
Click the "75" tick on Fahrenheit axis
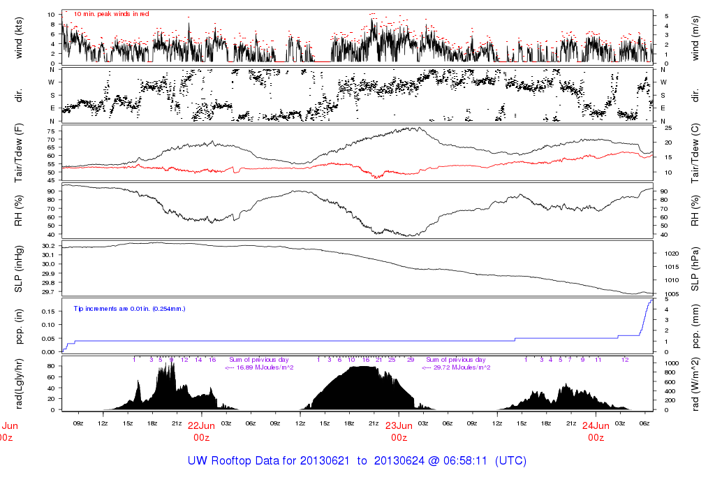51,131
